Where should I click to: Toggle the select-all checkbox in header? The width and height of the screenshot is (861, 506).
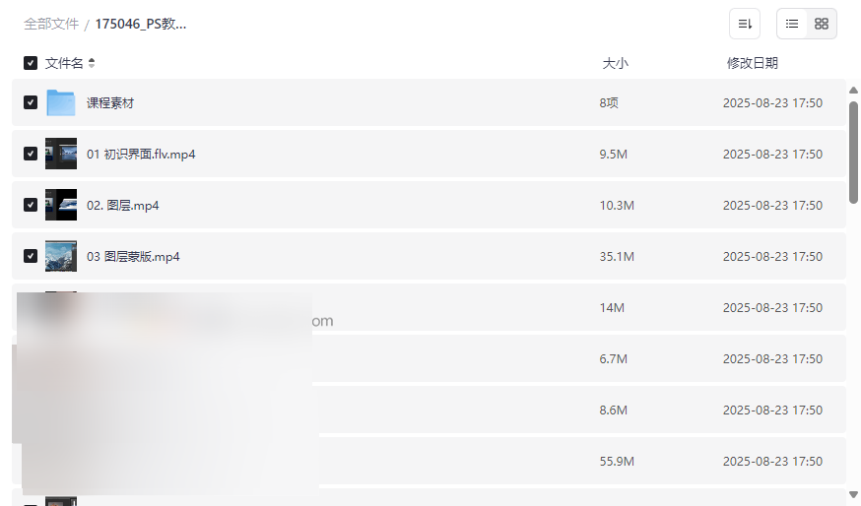(x=31, y=63)
